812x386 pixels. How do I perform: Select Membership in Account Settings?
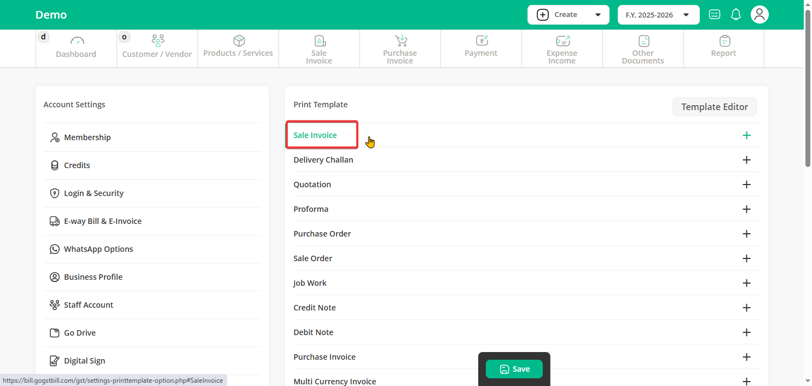(x=87, y=137)
